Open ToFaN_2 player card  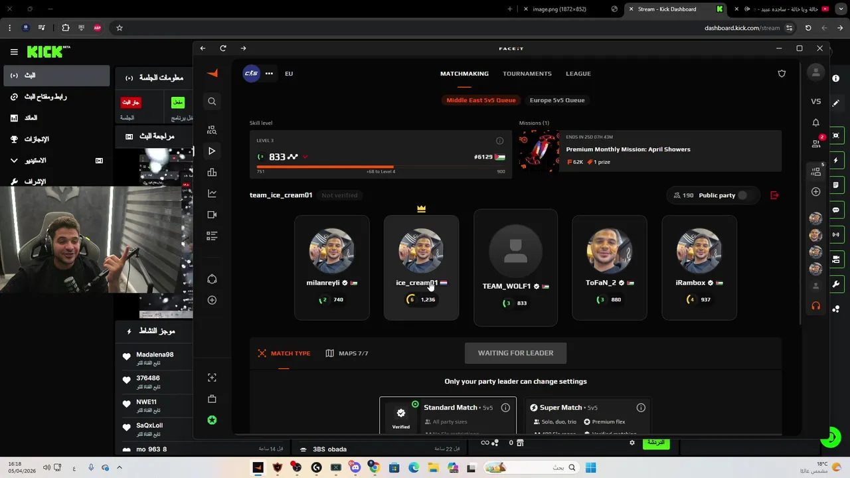(x=609, y=268)
